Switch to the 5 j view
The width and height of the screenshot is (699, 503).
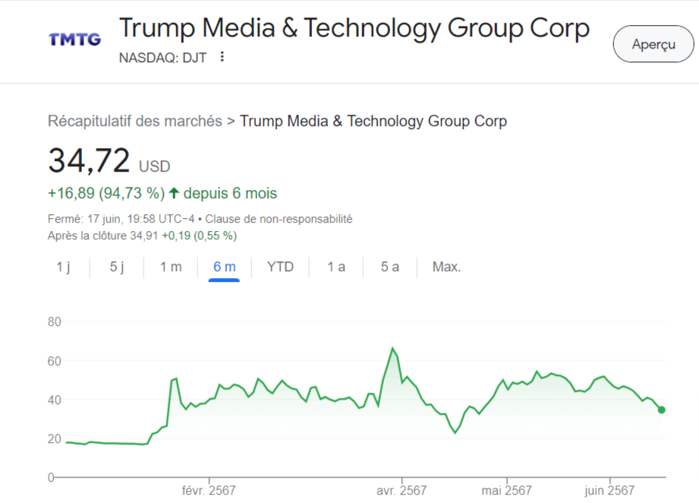115,267
